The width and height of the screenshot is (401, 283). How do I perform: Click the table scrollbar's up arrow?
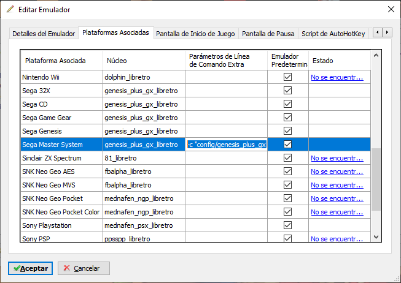[376, 55]
